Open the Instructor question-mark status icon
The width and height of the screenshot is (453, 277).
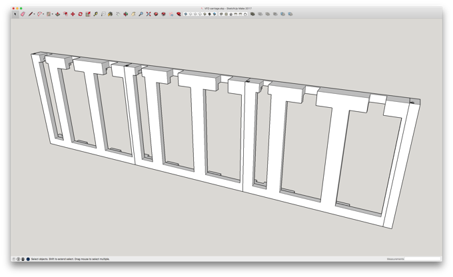[x=14, y=259]
